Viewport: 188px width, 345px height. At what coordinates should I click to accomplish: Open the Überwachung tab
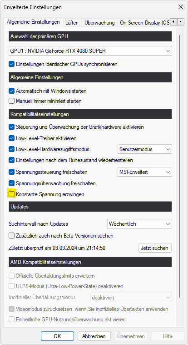[x=99, y=23]
